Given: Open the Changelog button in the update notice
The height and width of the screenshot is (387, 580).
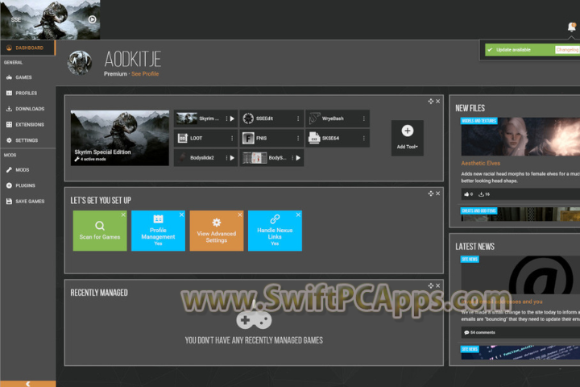Looking at the screenshot, I should click(567, 50).
